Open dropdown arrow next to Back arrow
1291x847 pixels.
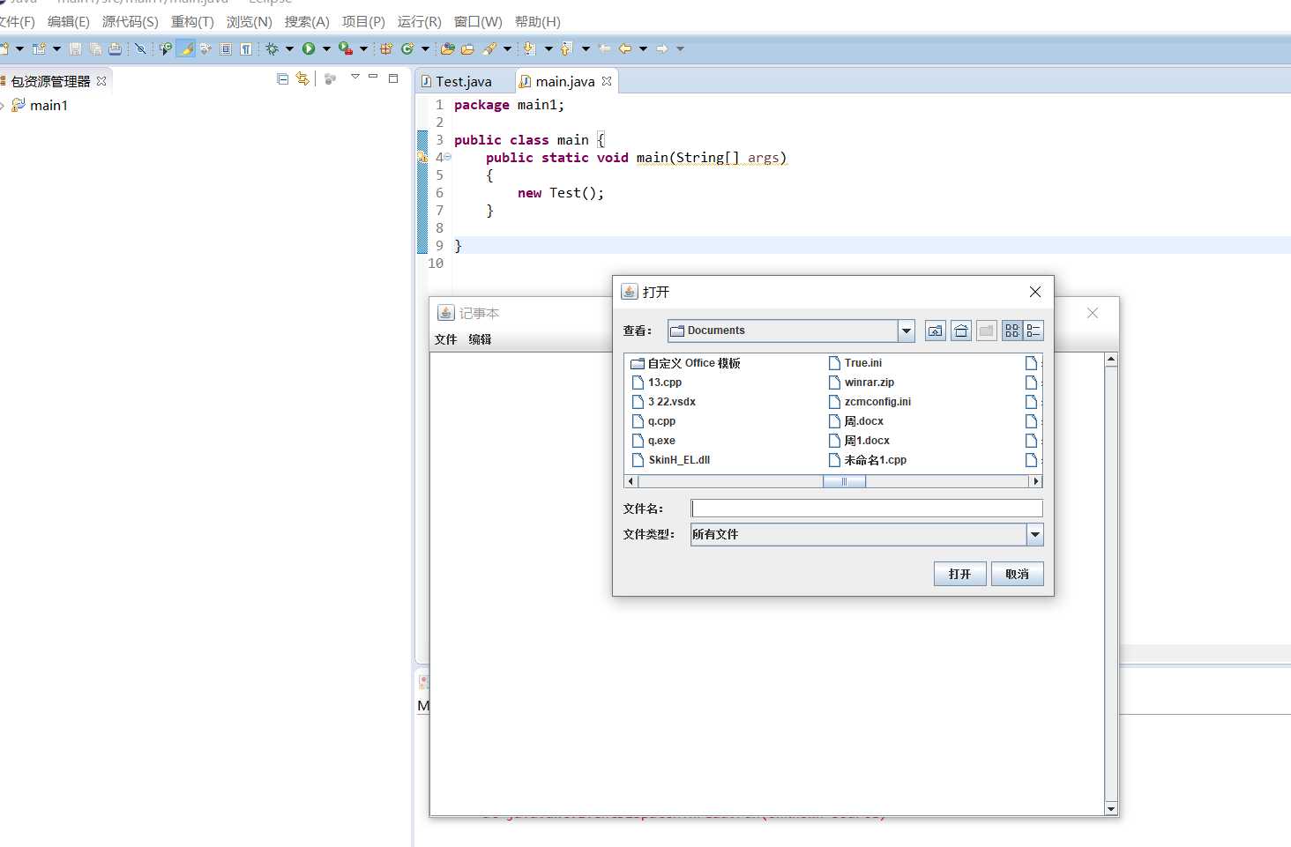click(x=643, y=49)
